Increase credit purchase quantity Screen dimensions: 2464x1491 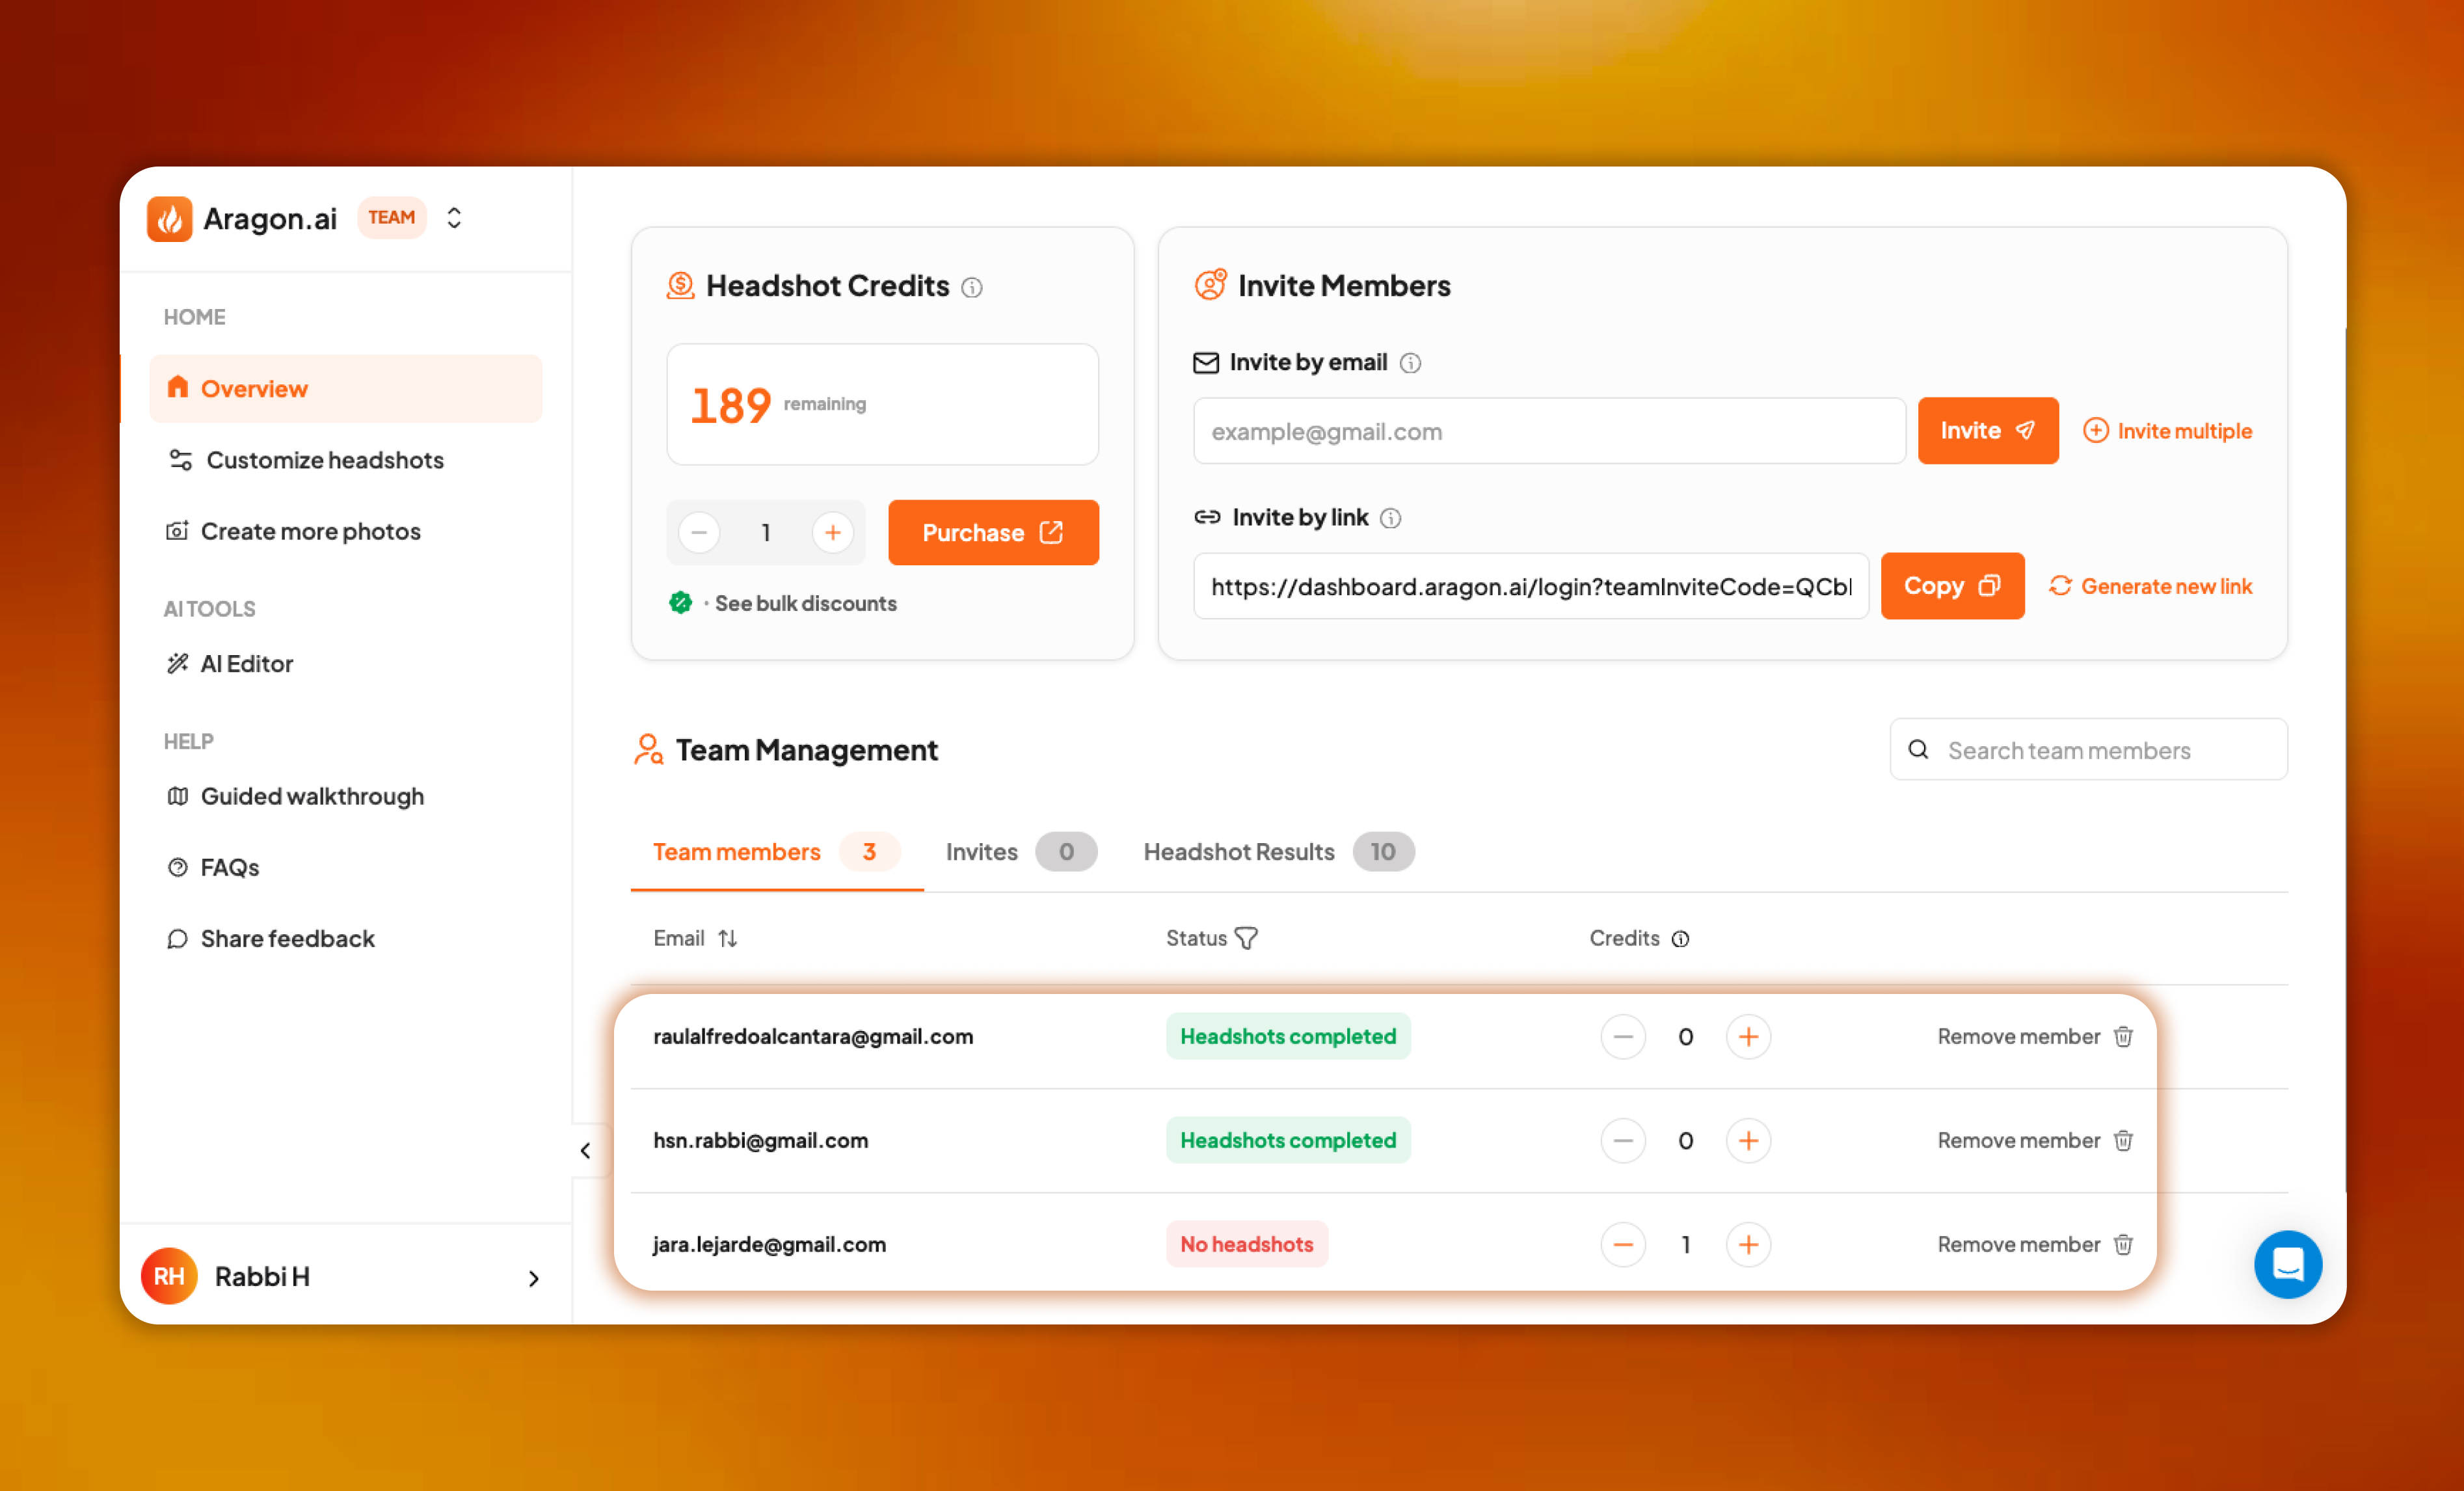[833, 532]
